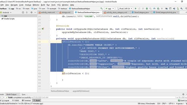Screen dimensions: 187x105
Task: Open the Logcat tool window
Action: tap(5, 100)
